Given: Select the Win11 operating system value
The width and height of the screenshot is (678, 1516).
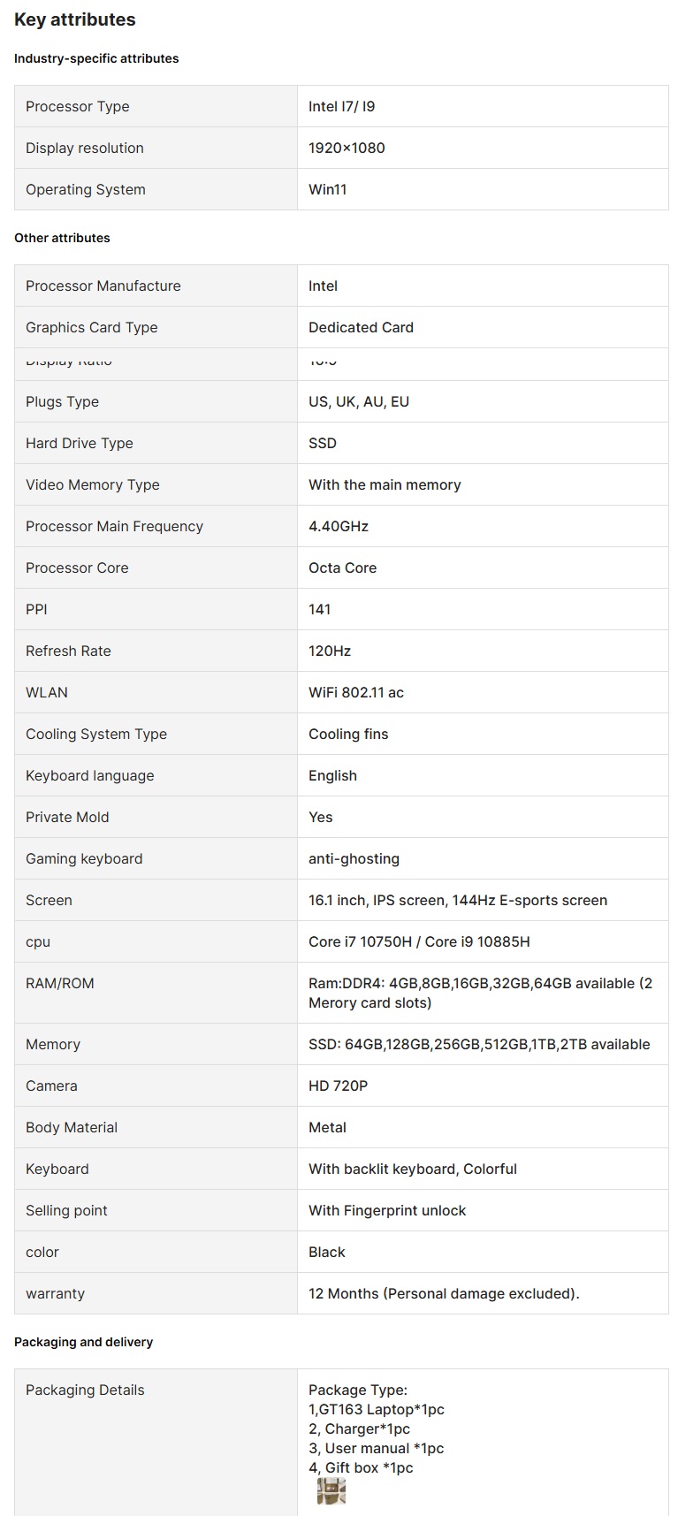Looking at the screenshot, I should pyautogui.click(x=327, y=189).
